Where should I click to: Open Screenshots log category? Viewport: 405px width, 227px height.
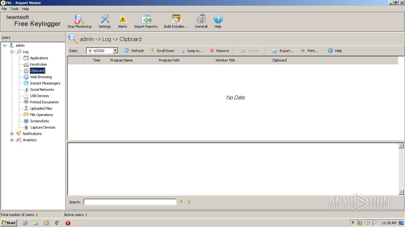(39, 121)
